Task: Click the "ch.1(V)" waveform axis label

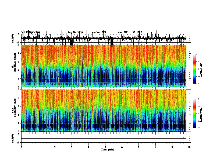Action: click(x=13, y=38)
